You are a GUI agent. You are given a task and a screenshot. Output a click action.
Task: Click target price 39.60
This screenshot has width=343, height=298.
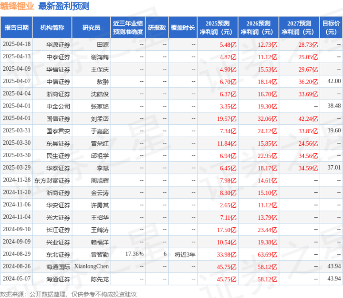coord(334,130)
